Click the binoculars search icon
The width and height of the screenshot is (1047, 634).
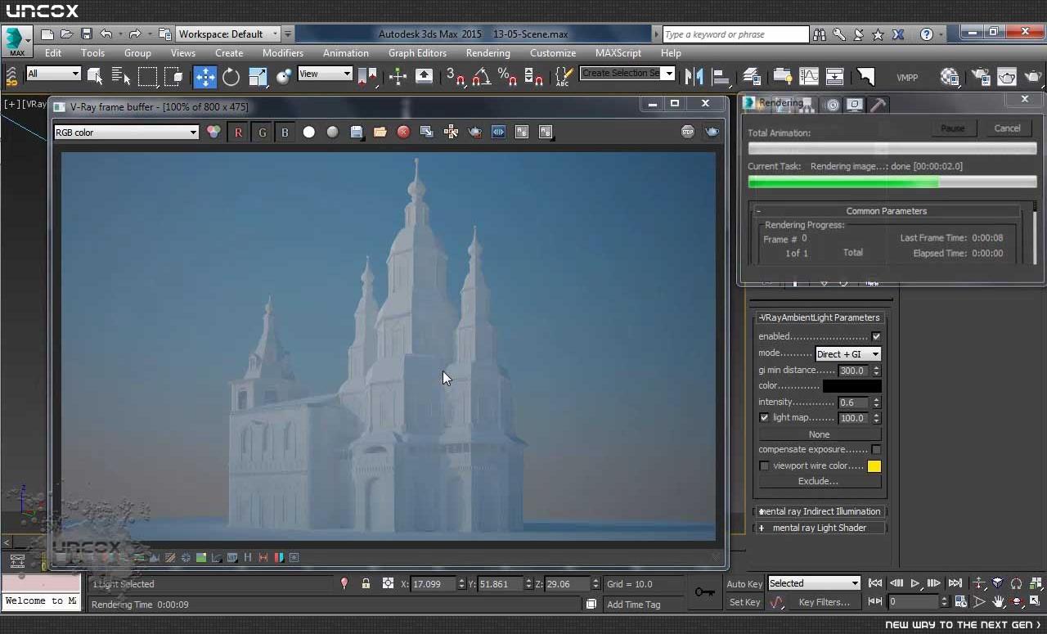click(820, 34)
